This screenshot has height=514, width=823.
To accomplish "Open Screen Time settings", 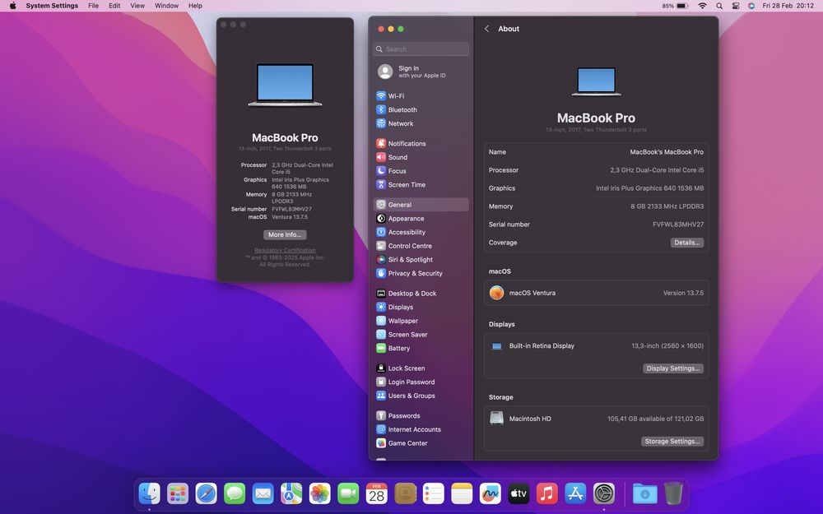I will pos(421,184).
